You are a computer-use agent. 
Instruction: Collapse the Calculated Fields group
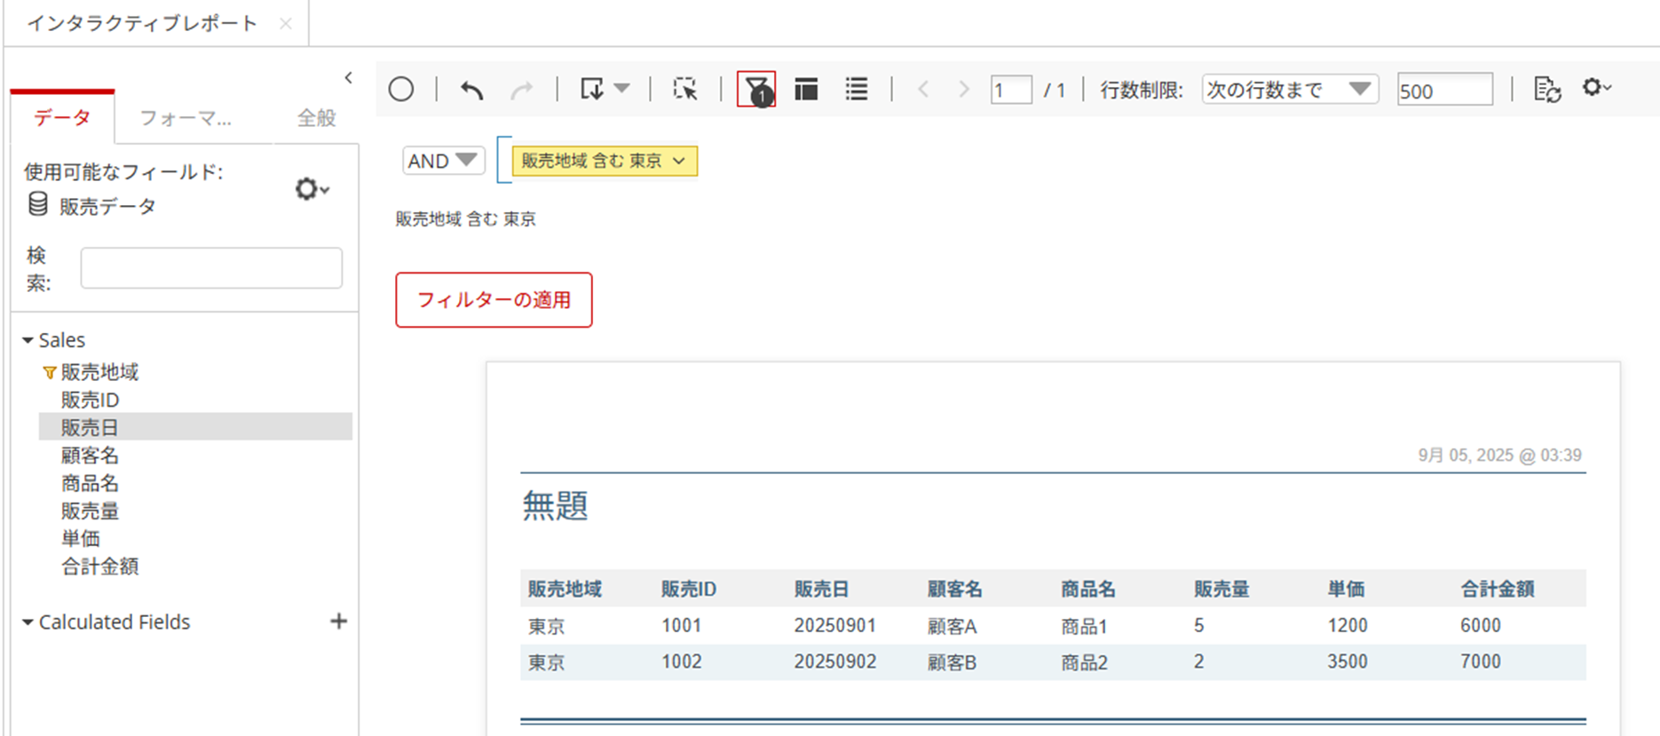28,622
